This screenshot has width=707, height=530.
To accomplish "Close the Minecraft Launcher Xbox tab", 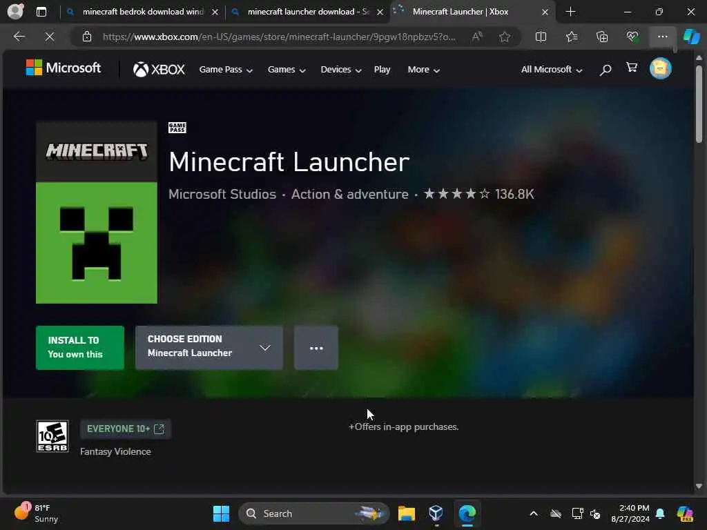I will [545, 12].
